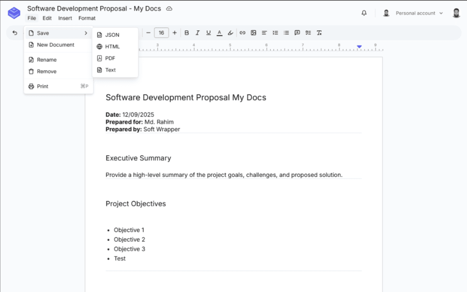Open notifications bell
The image size is (467, 292).
[x=364, y=13]
